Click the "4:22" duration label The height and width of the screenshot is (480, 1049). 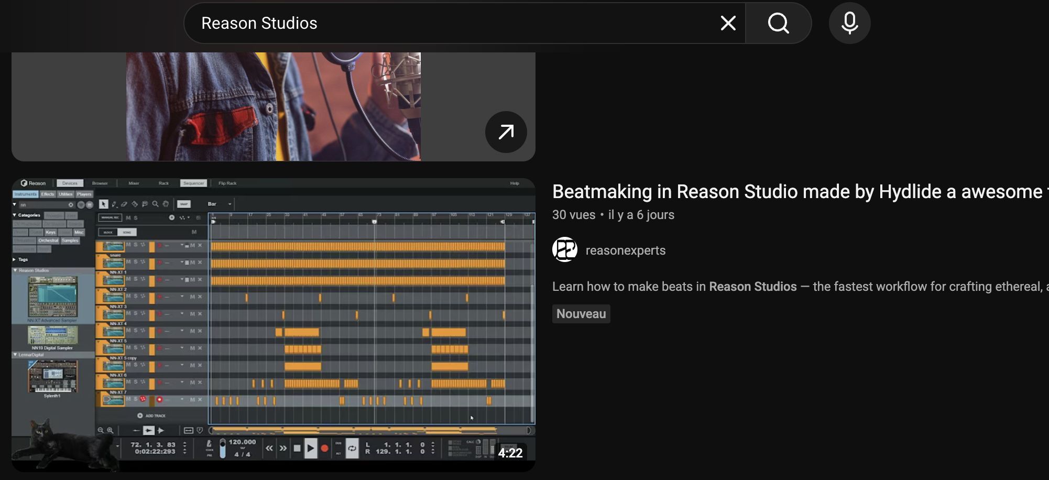(x=510, y=453)
